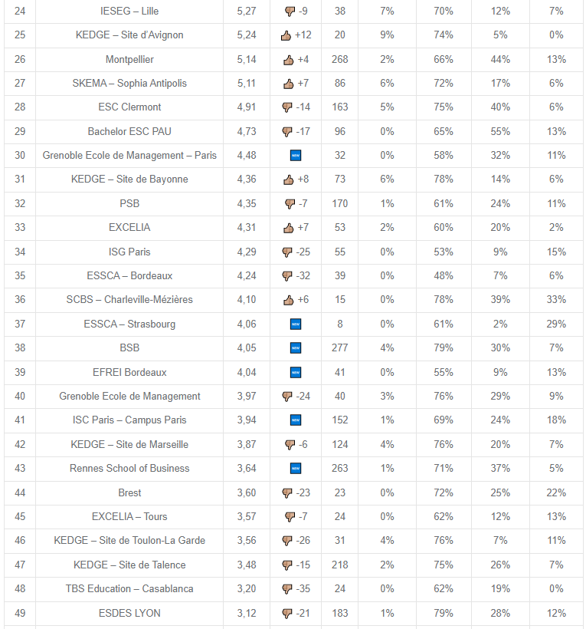The image size is (586, 629).
Task: Click the NEW badge in EFREI Bordeaux row
Action: (296, 373)
